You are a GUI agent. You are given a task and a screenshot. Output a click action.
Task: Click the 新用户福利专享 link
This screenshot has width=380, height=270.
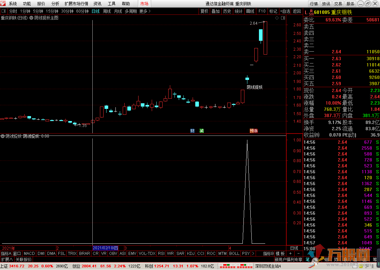[x=288, y=259]
